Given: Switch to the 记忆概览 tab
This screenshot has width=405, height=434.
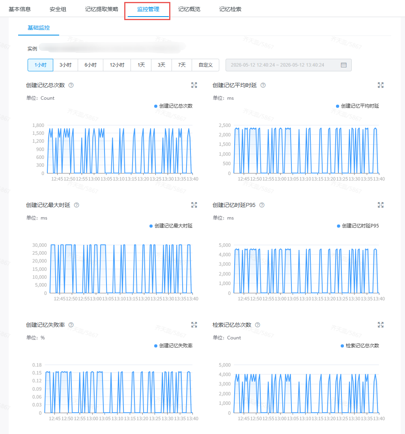Looking at the screenshot, I should point(189,9).
